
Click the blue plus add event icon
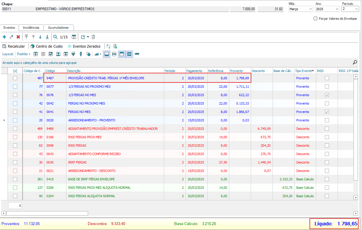coord(4,37)
